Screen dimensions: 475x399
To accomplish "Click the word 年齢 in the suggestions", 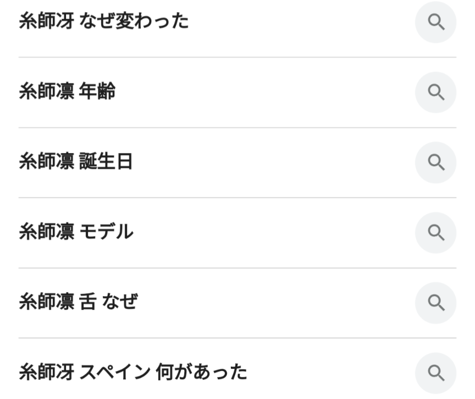I will pyautogui.click(x=97, y=92).
